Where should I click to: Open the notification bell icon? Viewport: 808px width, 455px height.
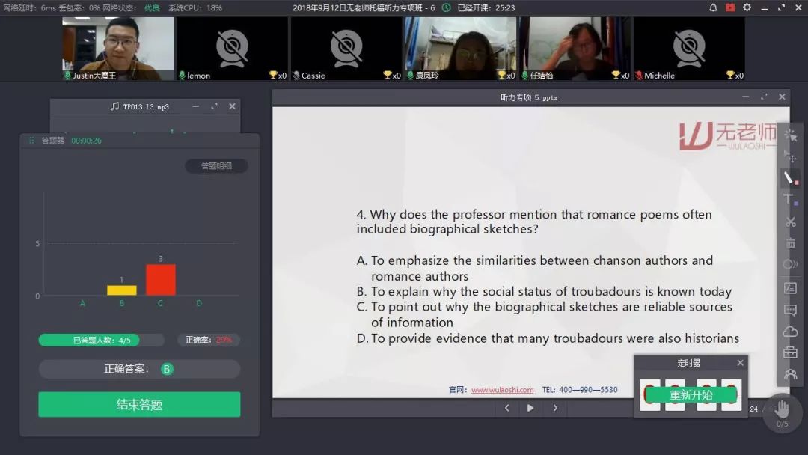coord(713,7)
